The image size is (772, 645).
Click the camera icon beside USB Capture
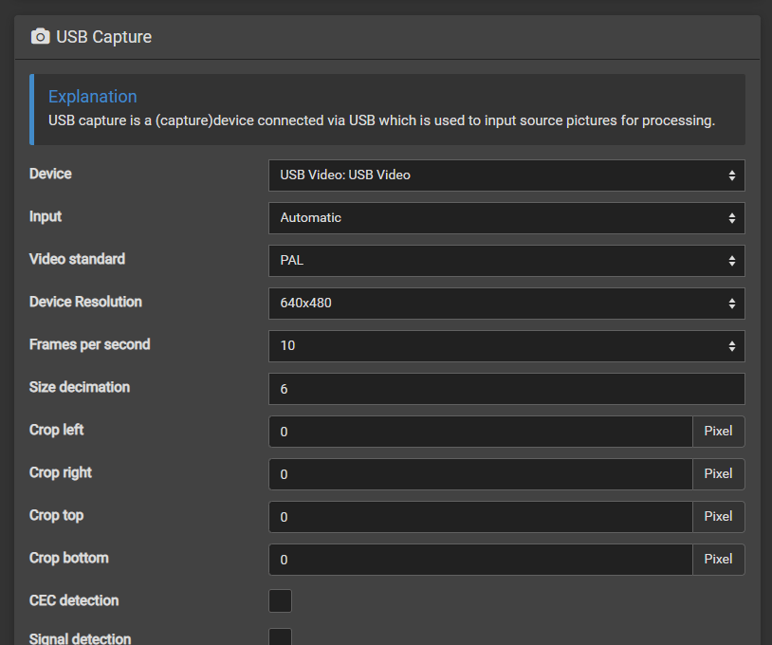(41, 37)
